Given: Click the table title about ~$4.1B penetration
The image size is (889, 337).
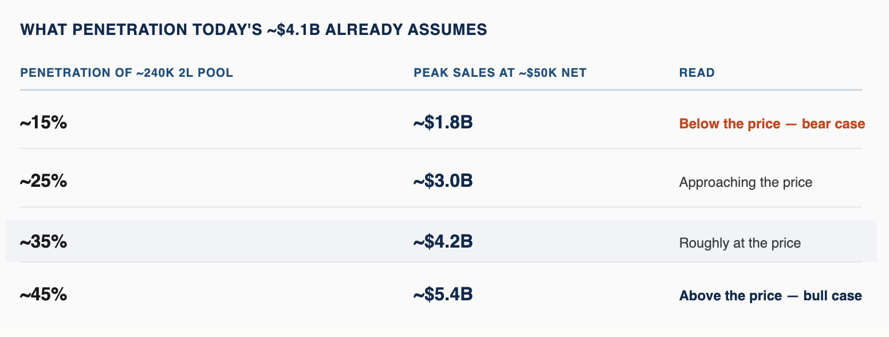Looking at the screenshot, I should point(254,30).
